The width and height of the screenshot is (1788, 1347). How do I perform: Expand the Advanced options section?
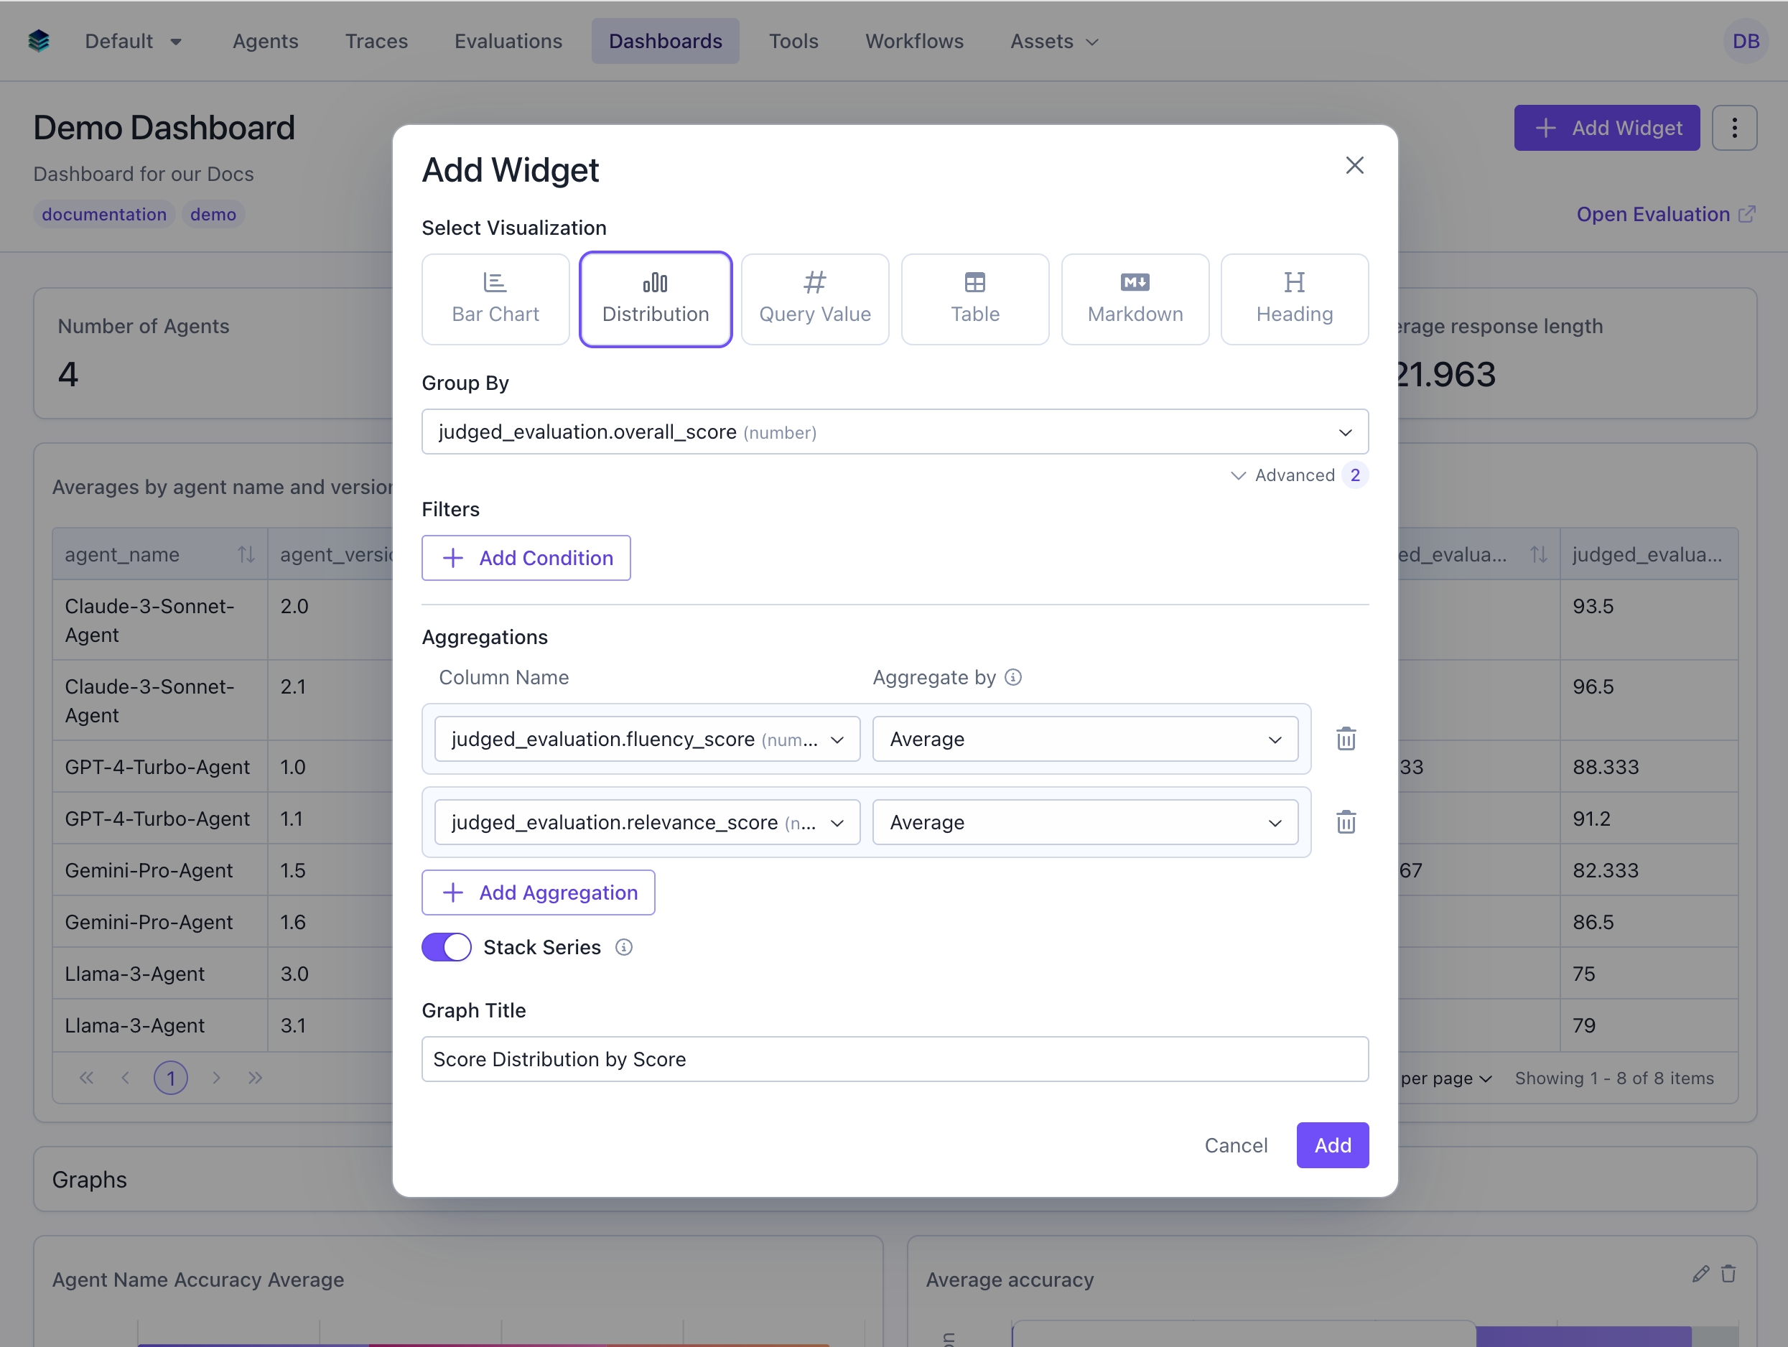click(x=1293, y=475)
